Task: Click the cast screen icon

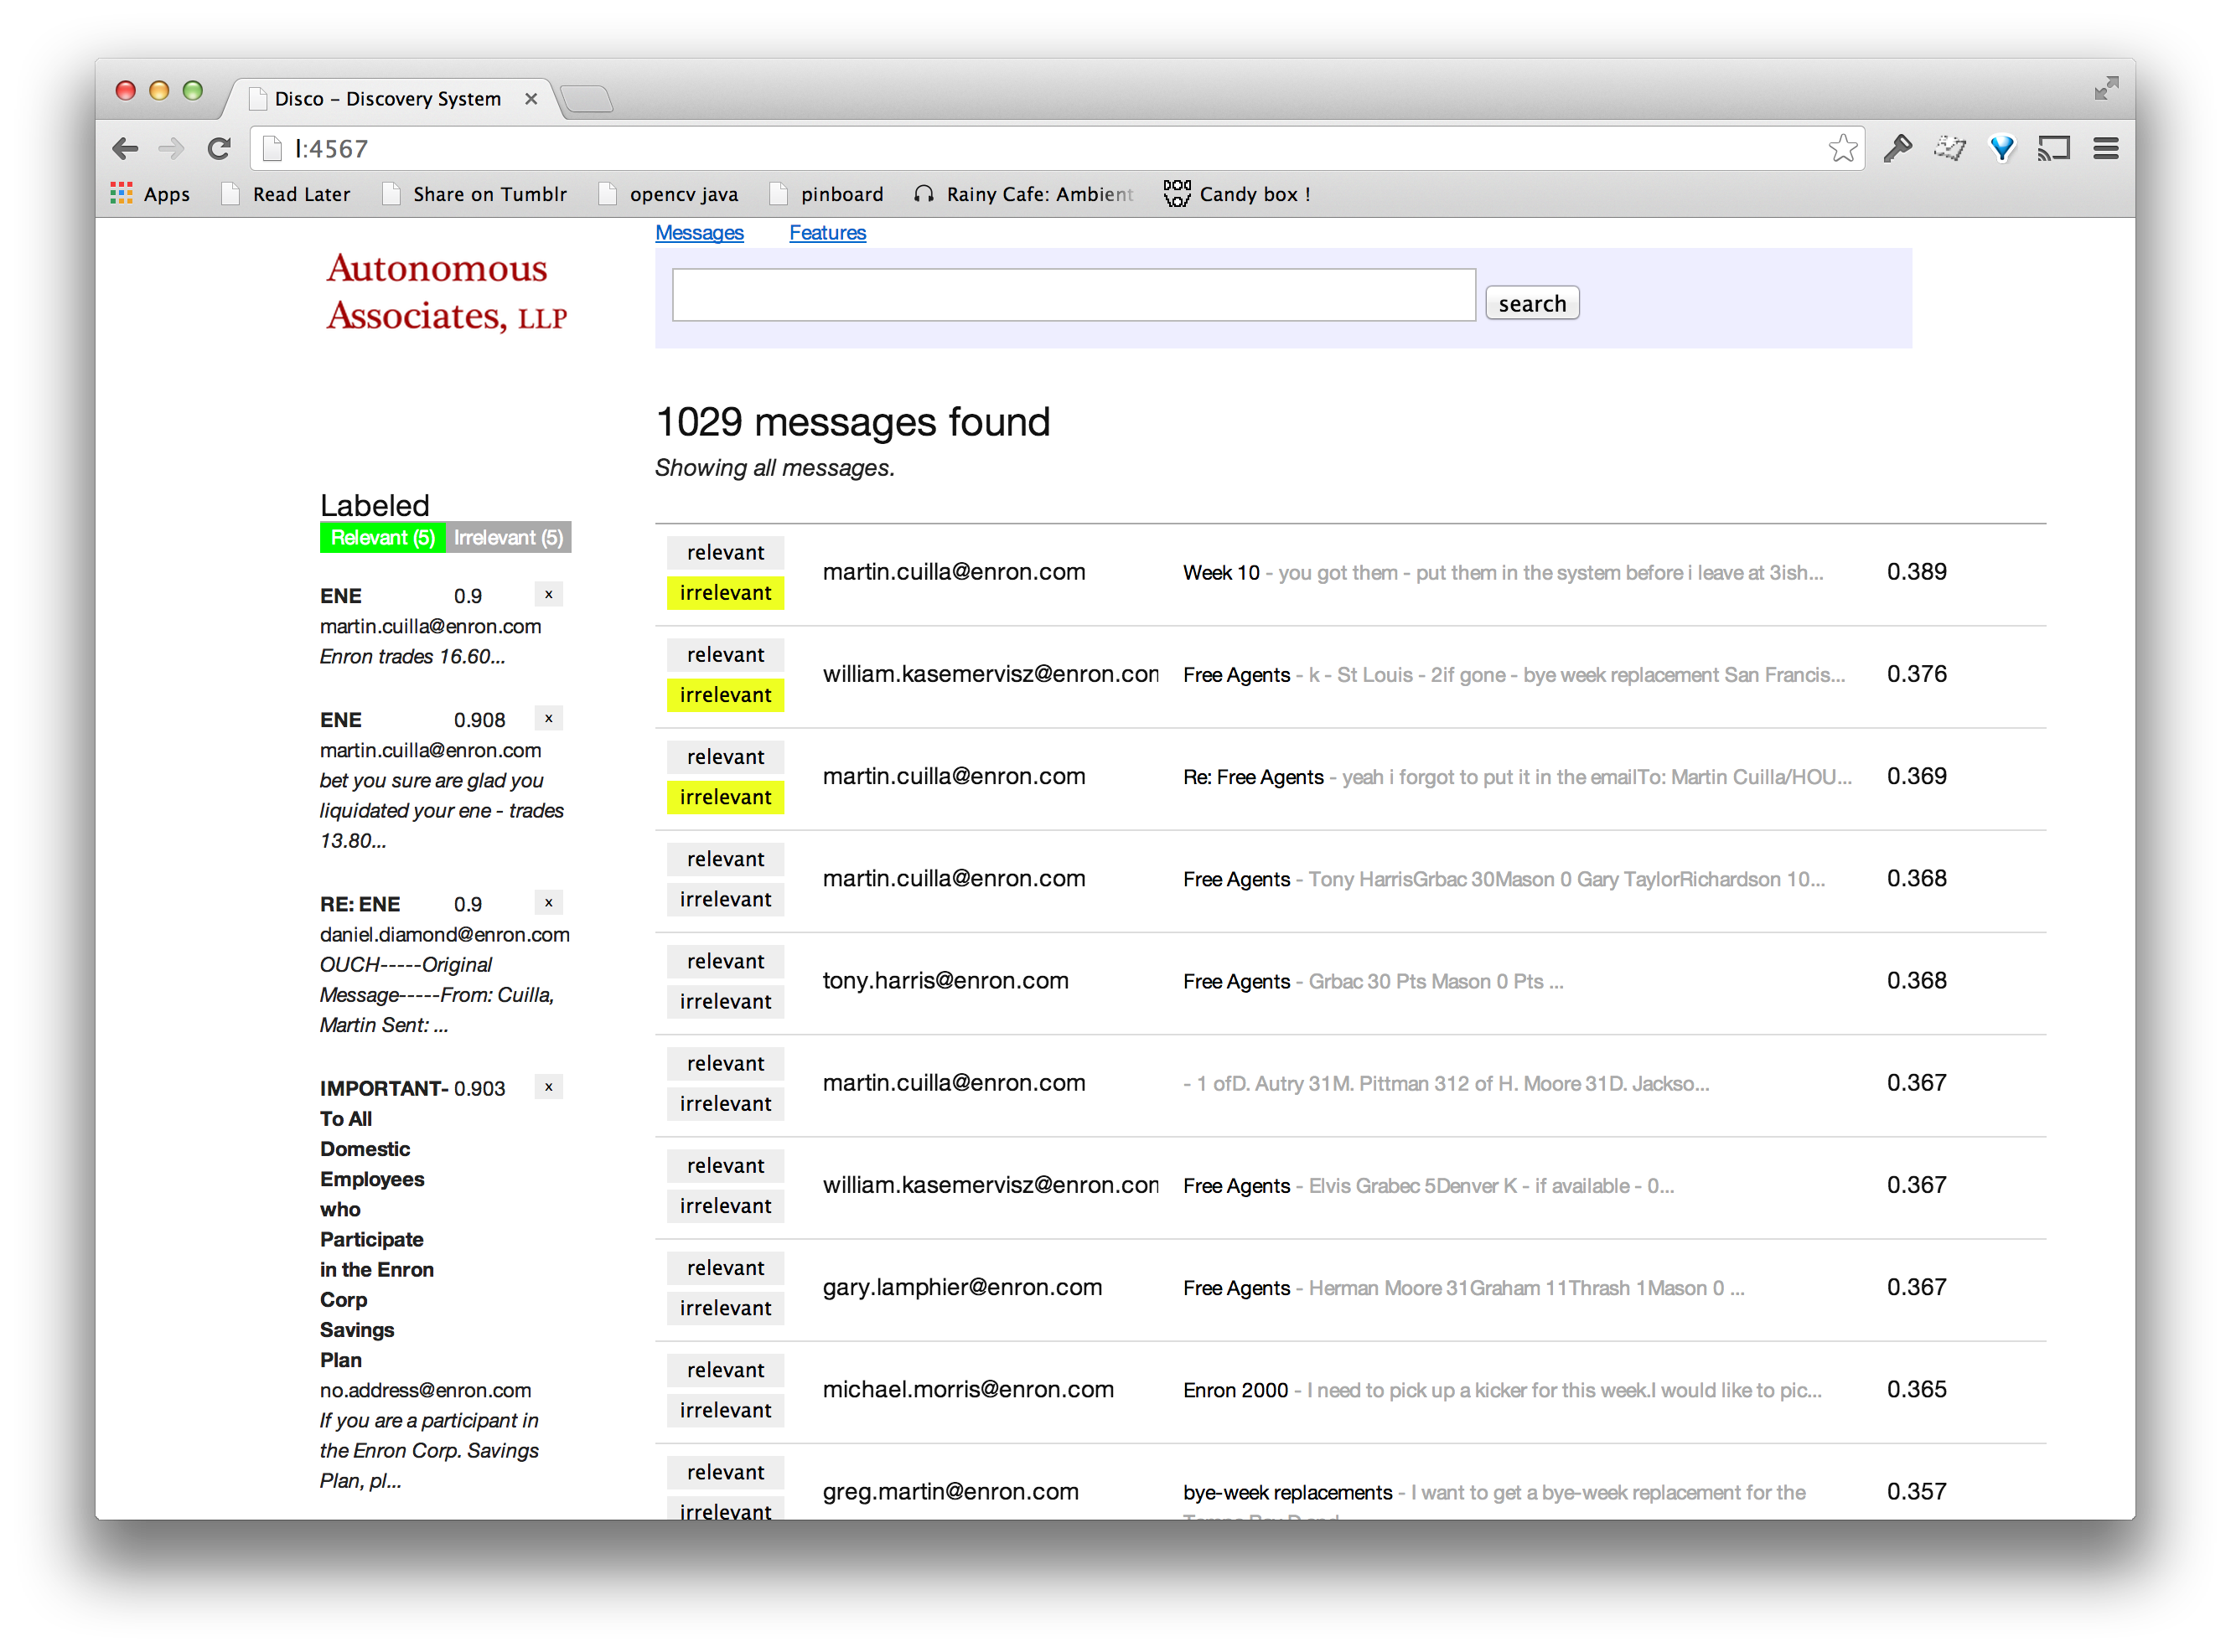Action: click(x=2053, y=149)
